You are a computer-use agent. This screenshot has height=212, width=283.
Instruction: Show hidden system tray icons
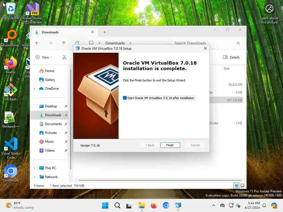pyautogui.click(x=214, y=205)
